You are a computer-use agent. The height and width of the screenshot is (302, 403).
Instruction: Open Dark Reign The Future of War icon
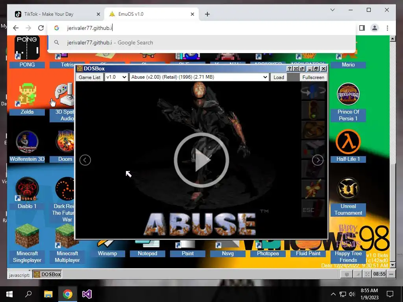click(x=65, y=189)
